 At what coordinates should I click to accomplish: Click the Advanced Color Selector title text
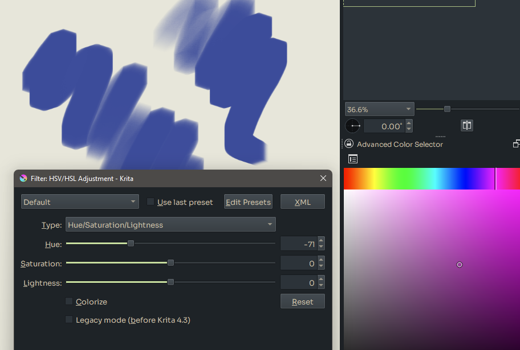(400, 145)
